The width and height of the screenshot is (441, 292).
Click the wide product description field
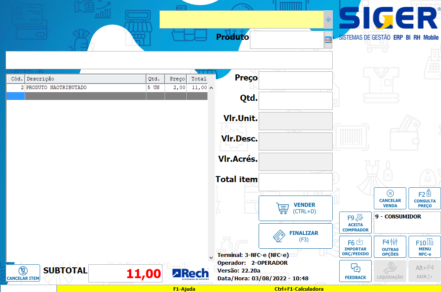(x=169, y=60)
